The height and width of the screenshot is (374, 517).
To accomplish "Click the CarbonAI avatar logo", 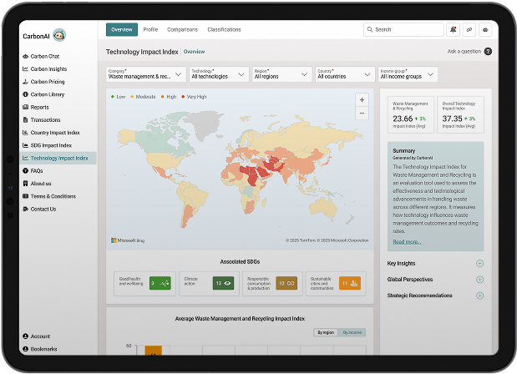I will [x=58, y=35].
